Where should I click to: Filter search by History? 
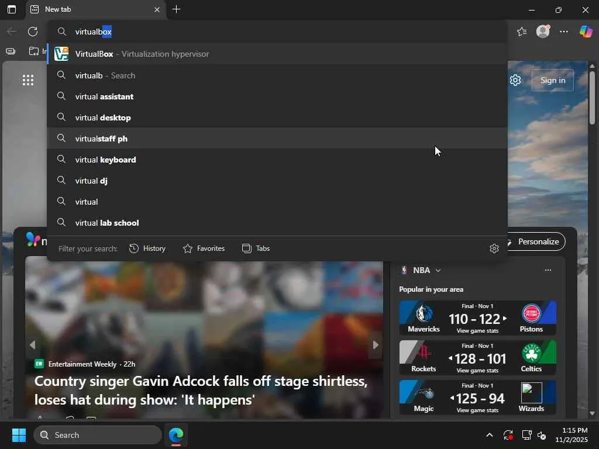coord(147,248)
